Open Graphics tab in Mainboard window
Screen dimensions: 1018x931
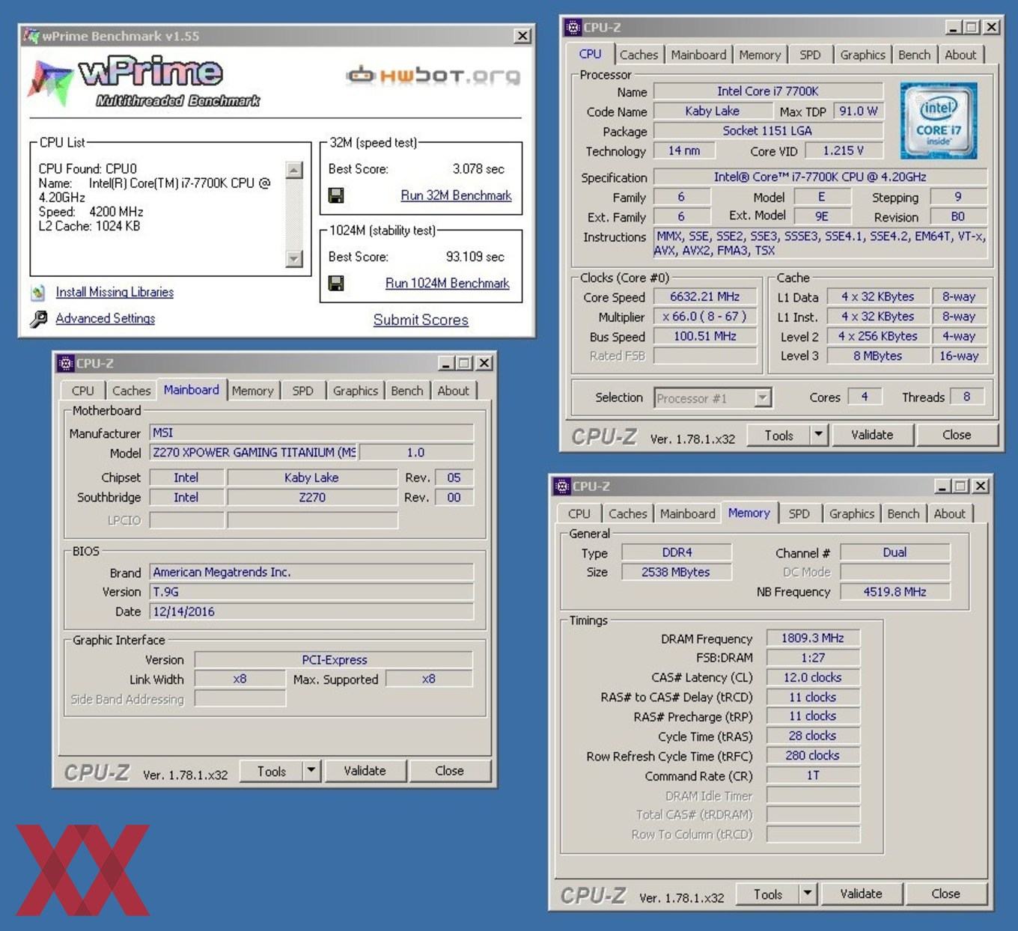coord(355,391)
